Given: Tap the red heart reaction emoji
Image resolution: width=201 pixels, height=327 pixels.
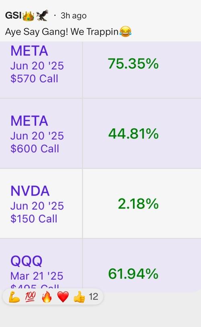Looking at the screenshot, I should 63,297.
